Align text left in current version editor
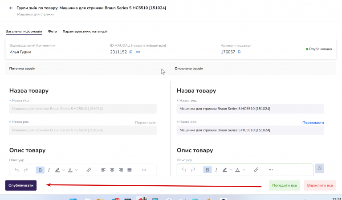Viewport: 342px width, 200px height. coord(103,170)
